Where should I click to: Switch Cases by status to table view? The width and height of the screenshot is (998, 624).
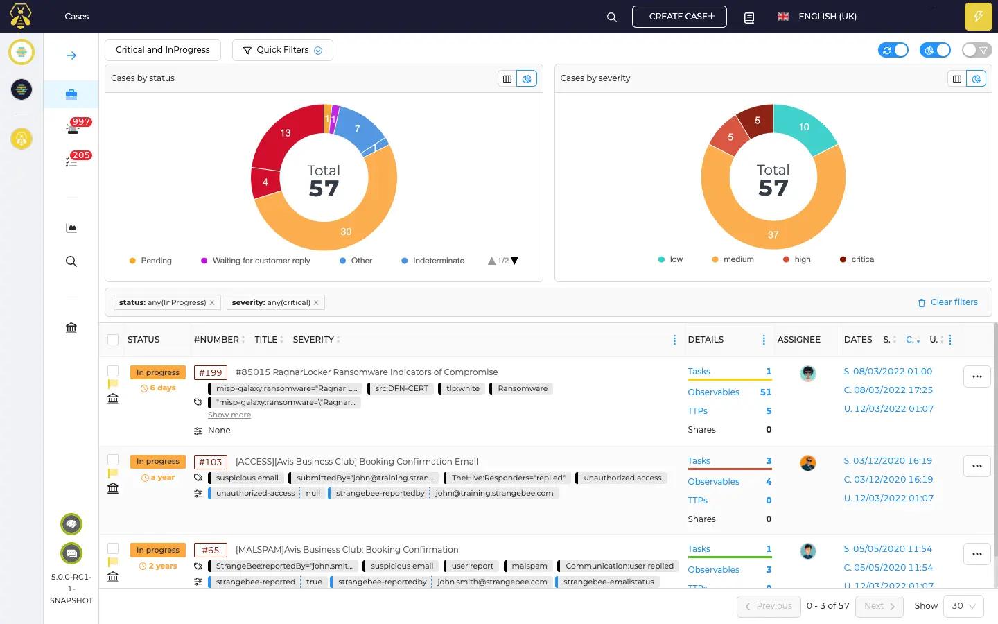[x=507, y=79]
